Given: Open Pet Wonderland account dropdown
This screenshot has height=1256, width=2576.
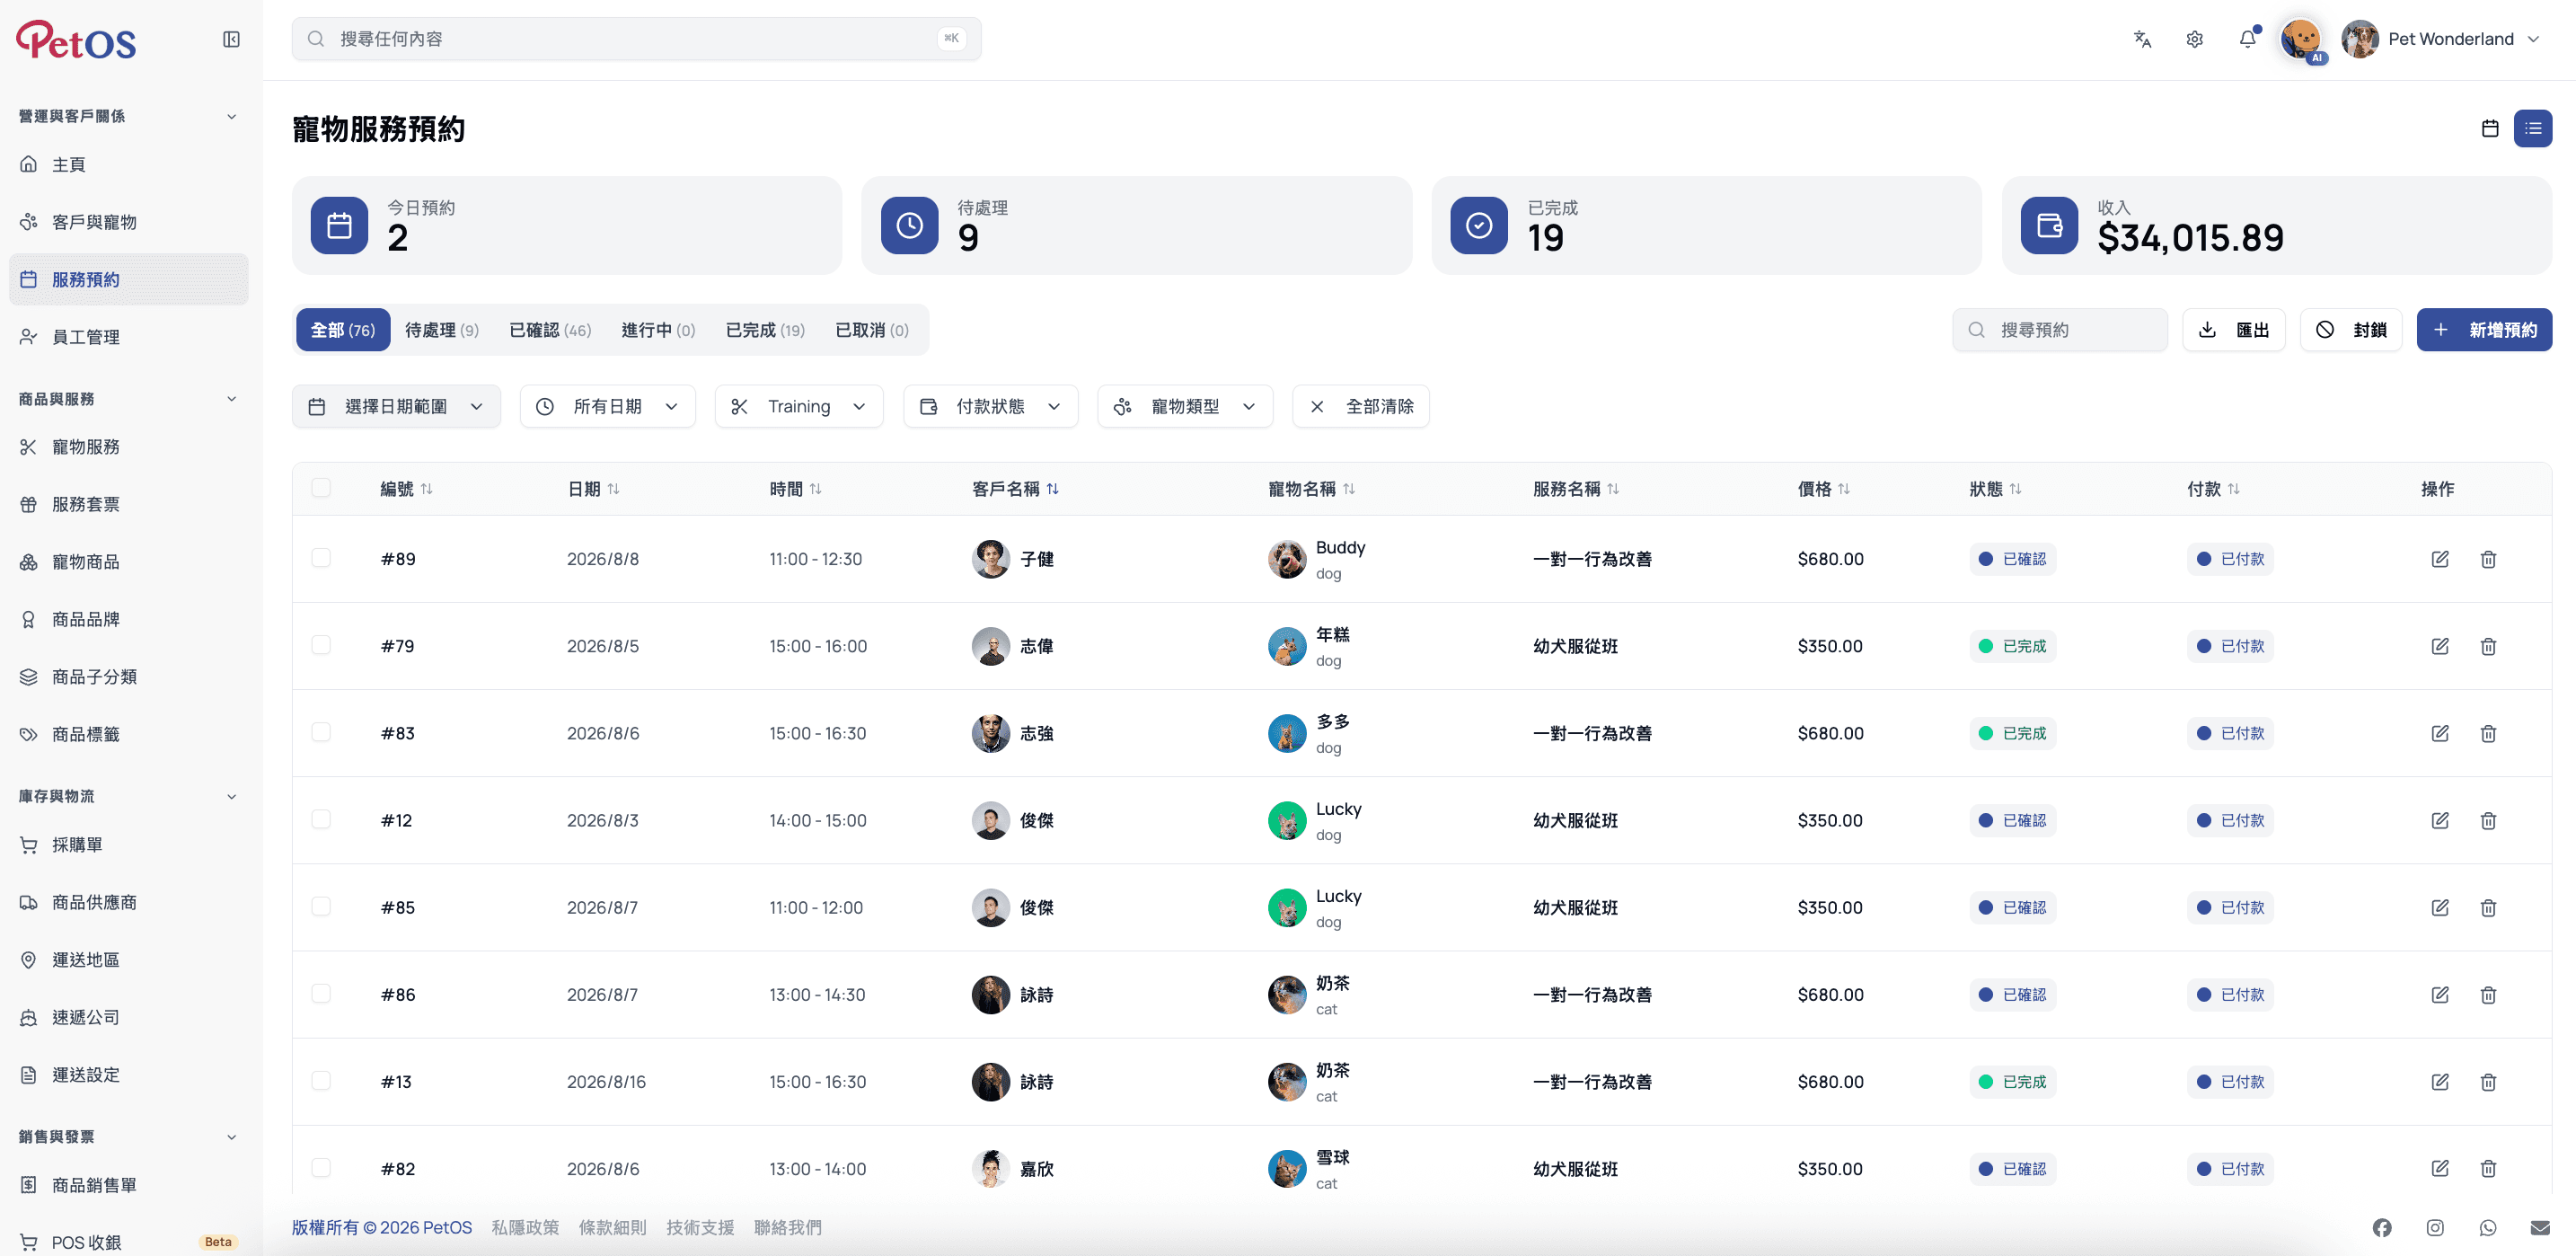Looking at the screenshot, I should pos(2441,39).
